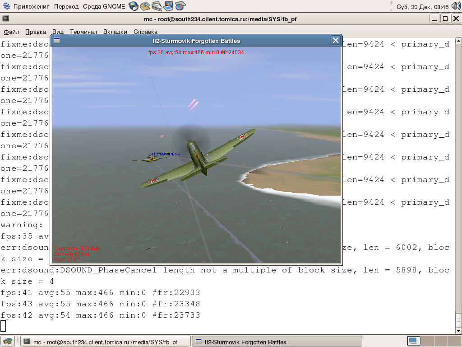Open the Файл menu in terminal
Screen dimensions: 462x347
click(11, 32)
